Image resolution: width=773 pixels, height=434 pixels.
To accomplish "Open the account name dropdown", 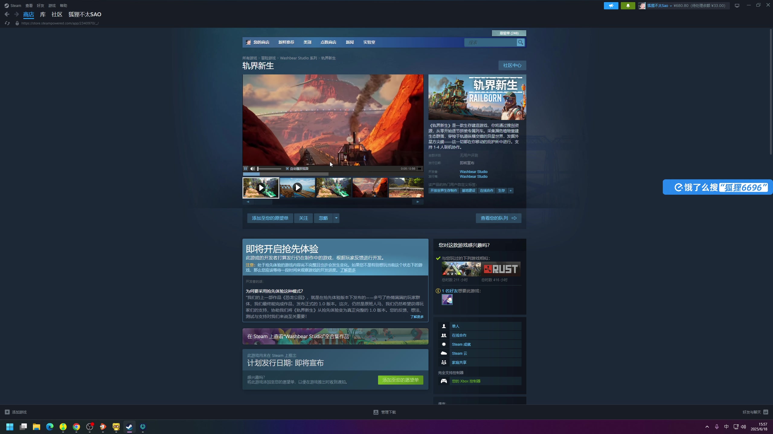I will (659, 5).
